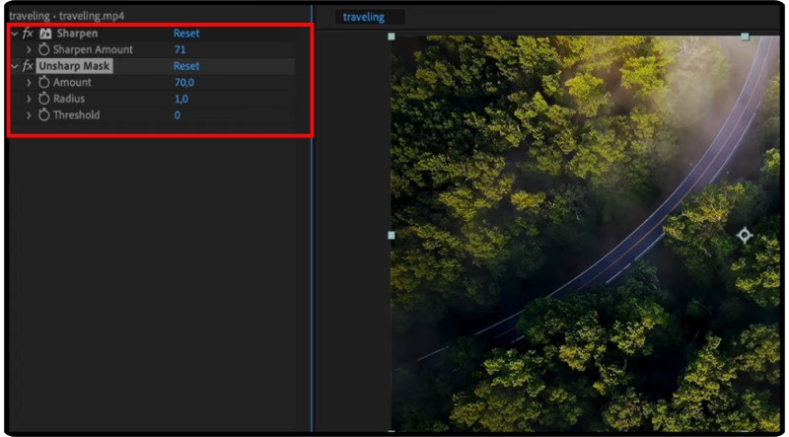Toggle the Unsharp Mask fx switch

pyautogui.click(x=28, y=66)
